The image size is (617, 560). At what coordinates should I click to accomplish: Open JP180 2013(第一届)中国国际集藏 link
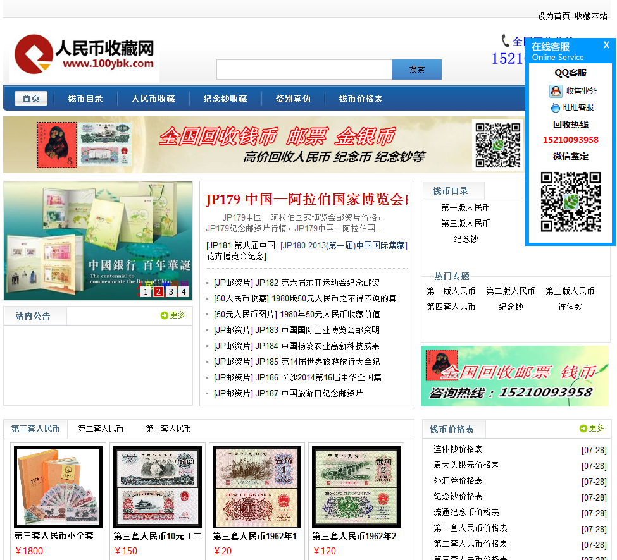click(x=344, y=246)
